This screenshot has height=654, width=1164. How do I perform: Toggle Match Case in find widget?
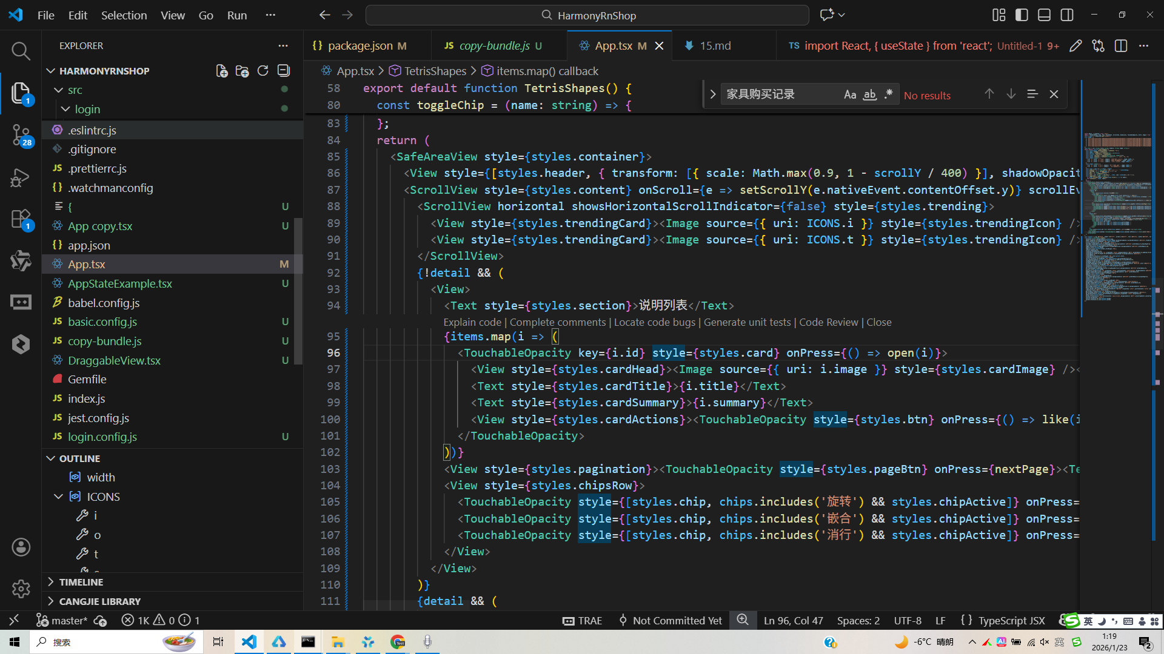(849, 94)
